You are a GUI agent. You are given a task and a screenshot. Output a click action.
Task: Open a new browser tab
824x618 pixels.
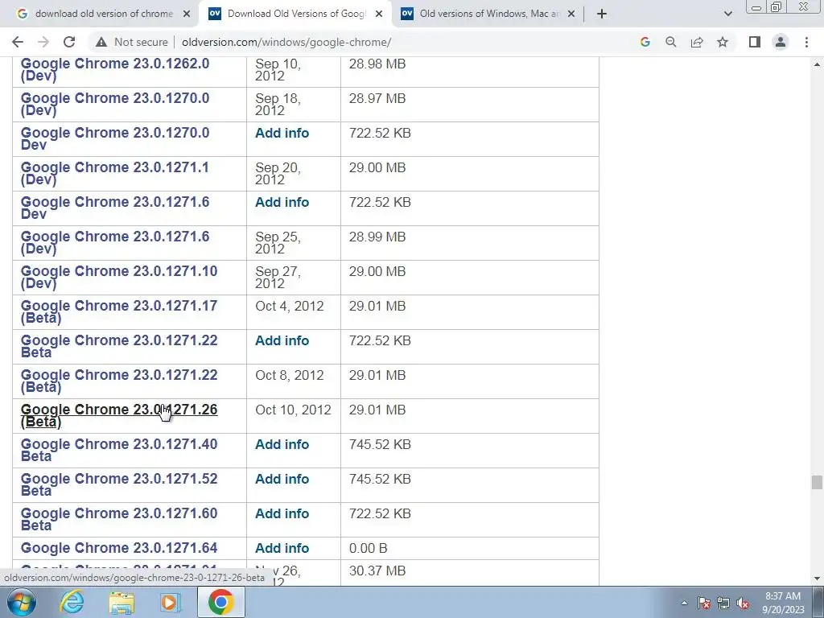click(x=602, y=14)
